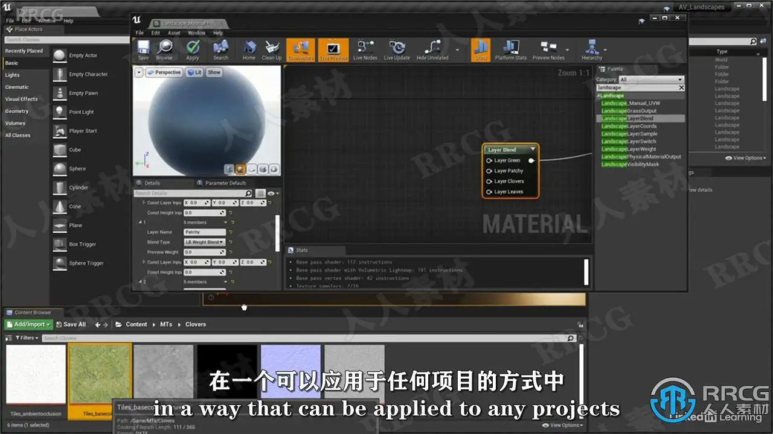Toggle the Connectors toolbar button

pos(301,50)
